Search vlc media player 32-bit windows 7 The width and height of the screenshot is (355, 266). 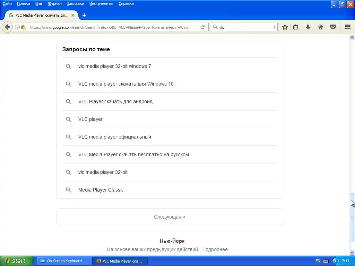click(x=170, y=66)
